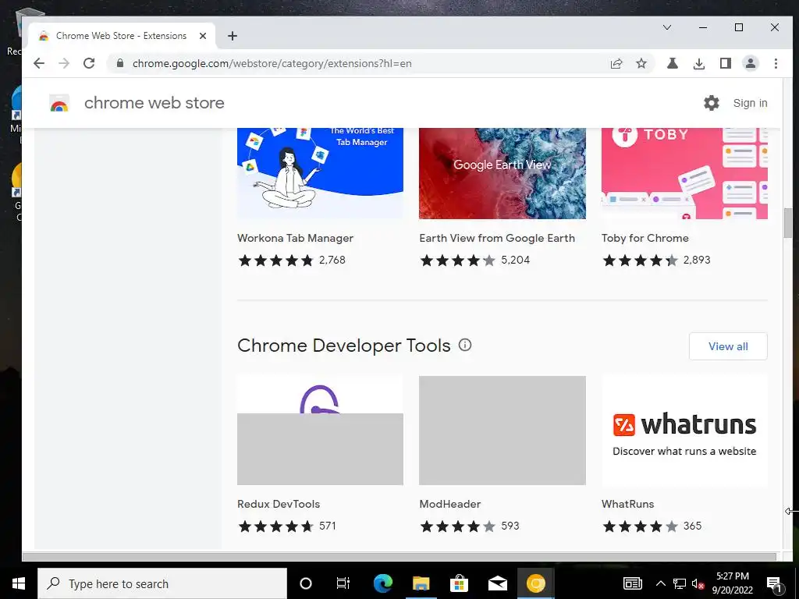Click Earth View from Google Earth title
Screen dimensions: 799x599
[497, 238]
